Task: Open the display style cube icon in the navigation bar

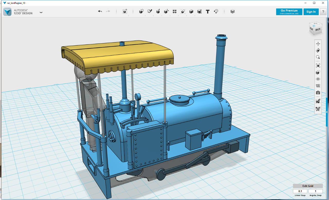Action: [x=318, y=72]
